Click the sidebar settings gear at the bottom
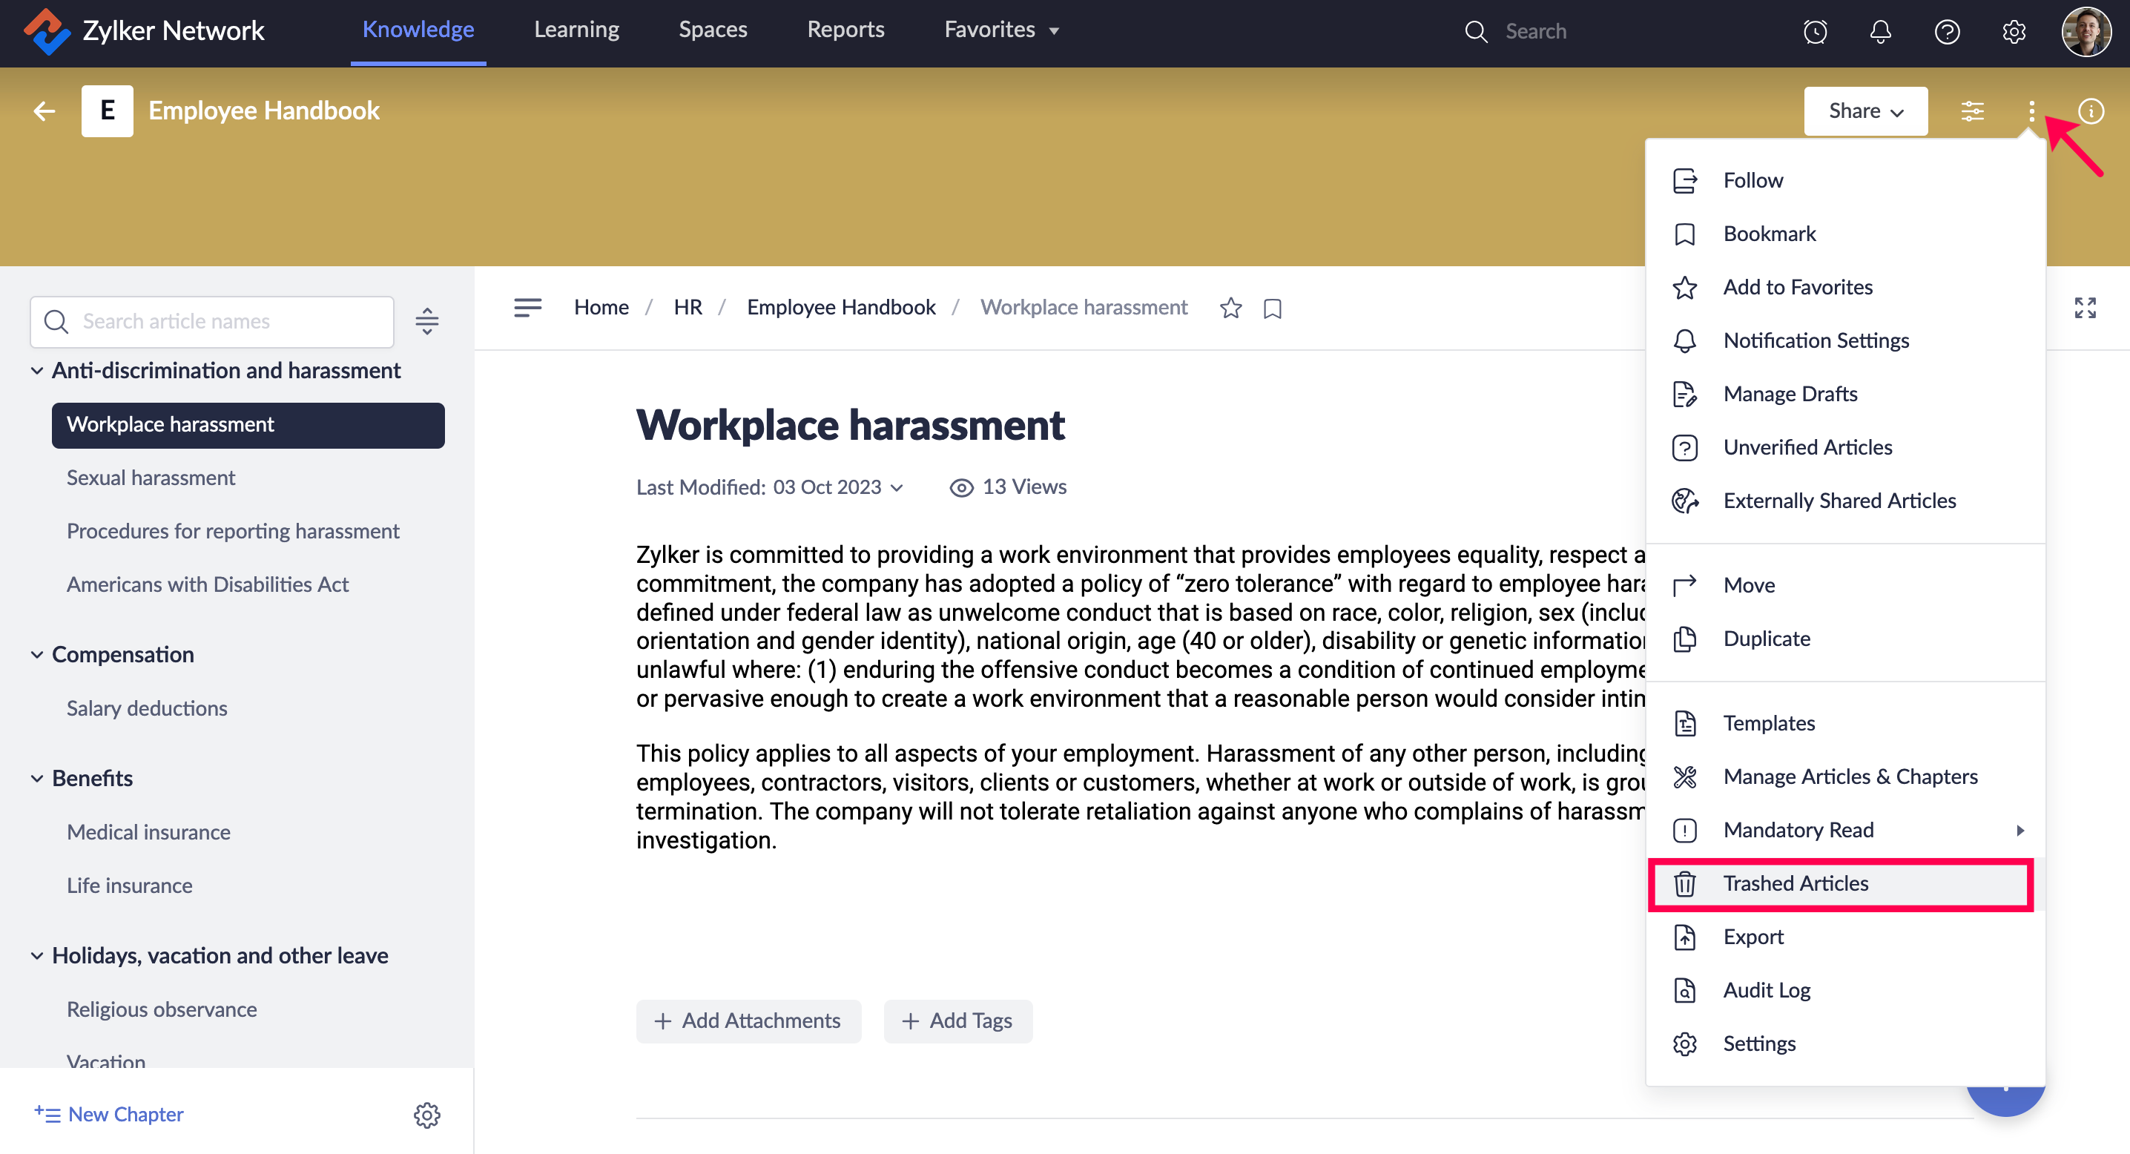 [426, 1114]
